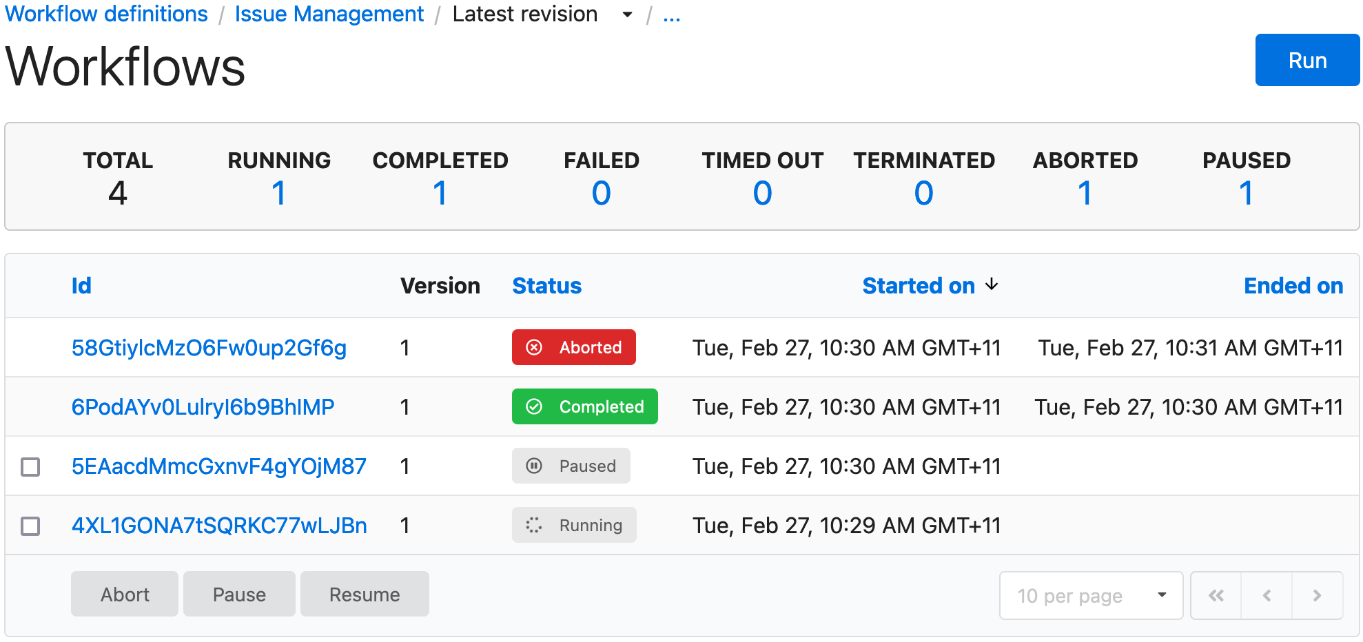The height and width of the screenshot is (642, 1363).
Task: Click the Workflow definitions breadcrumb link
Action: click(107, 14)
